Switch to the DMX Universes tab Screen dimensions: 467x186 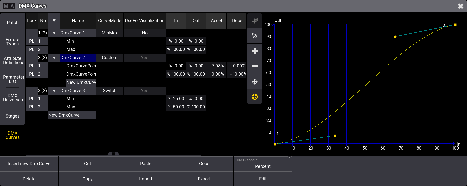click(x=13, y=98)
